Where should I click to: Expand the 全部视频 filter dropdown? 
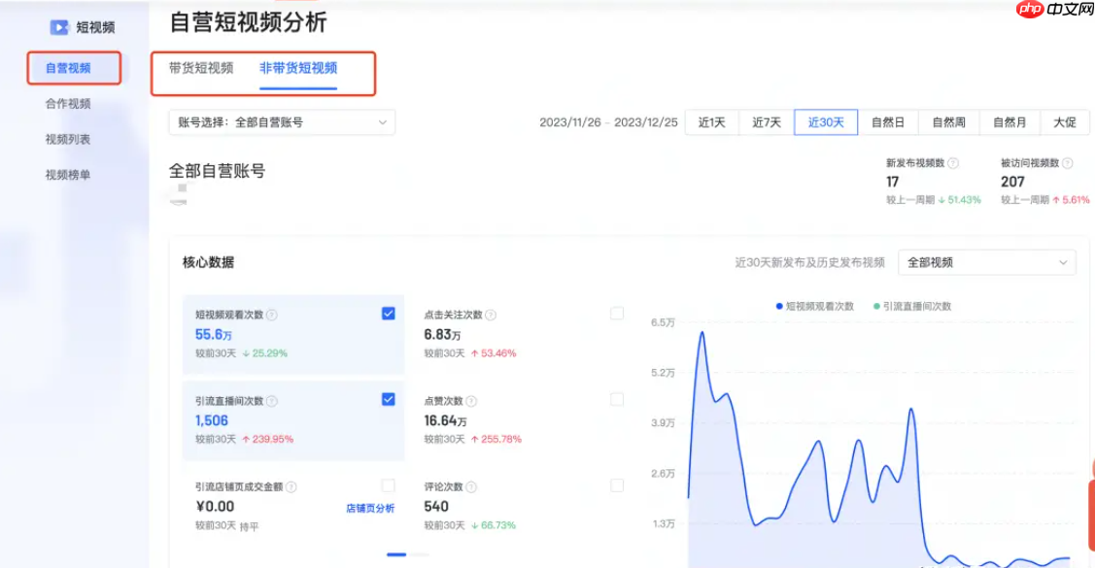coord(986,262)
